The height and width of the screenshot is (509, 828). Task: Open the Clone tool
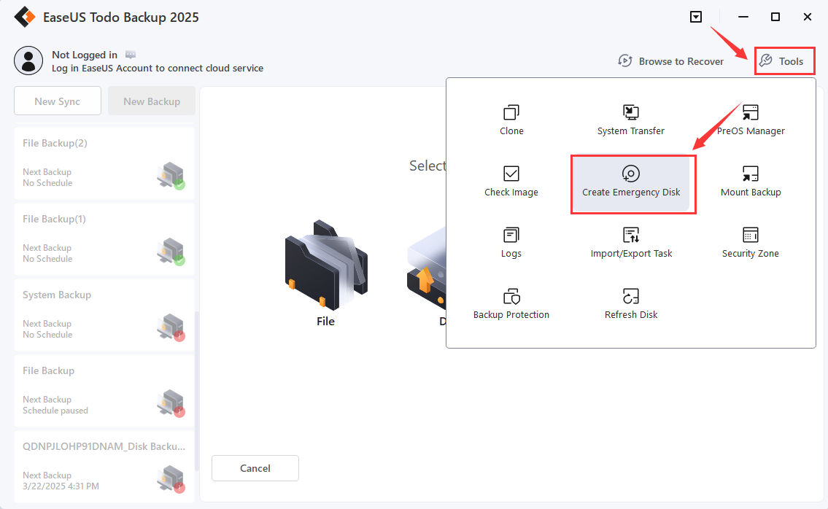tap(511, 120)
